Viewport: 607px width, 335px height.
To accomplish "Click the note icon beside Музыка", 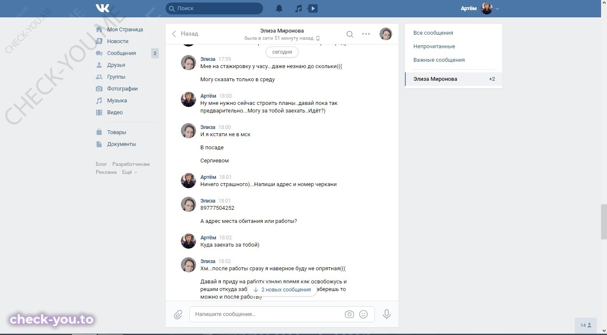I will tap(99, 101).
